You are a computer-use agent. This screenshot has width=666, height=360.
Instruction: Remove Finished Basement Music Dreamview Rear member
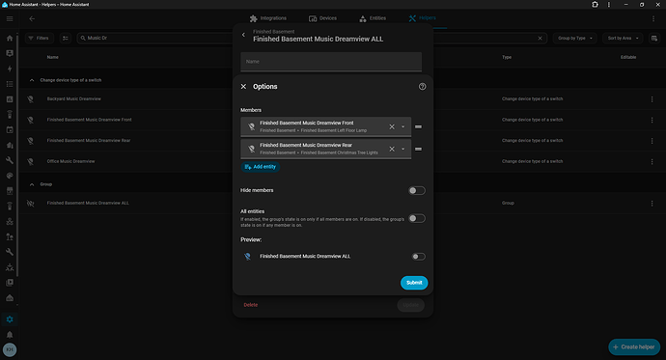point(392,149)
